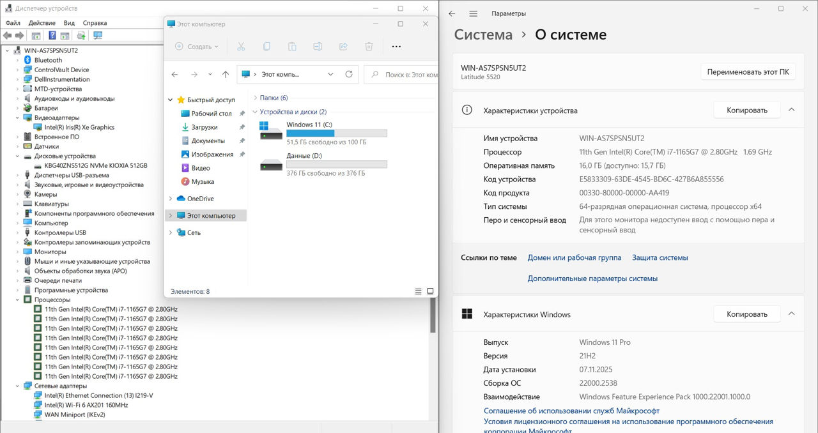Collapse the Характеристики устройства section chevron
818x433 pixels.
point(791,110)
